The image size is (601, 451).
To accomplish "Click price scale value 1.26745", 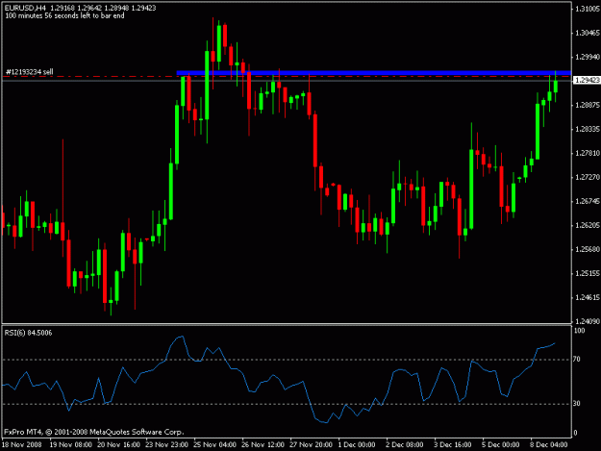I will point(588,201).
